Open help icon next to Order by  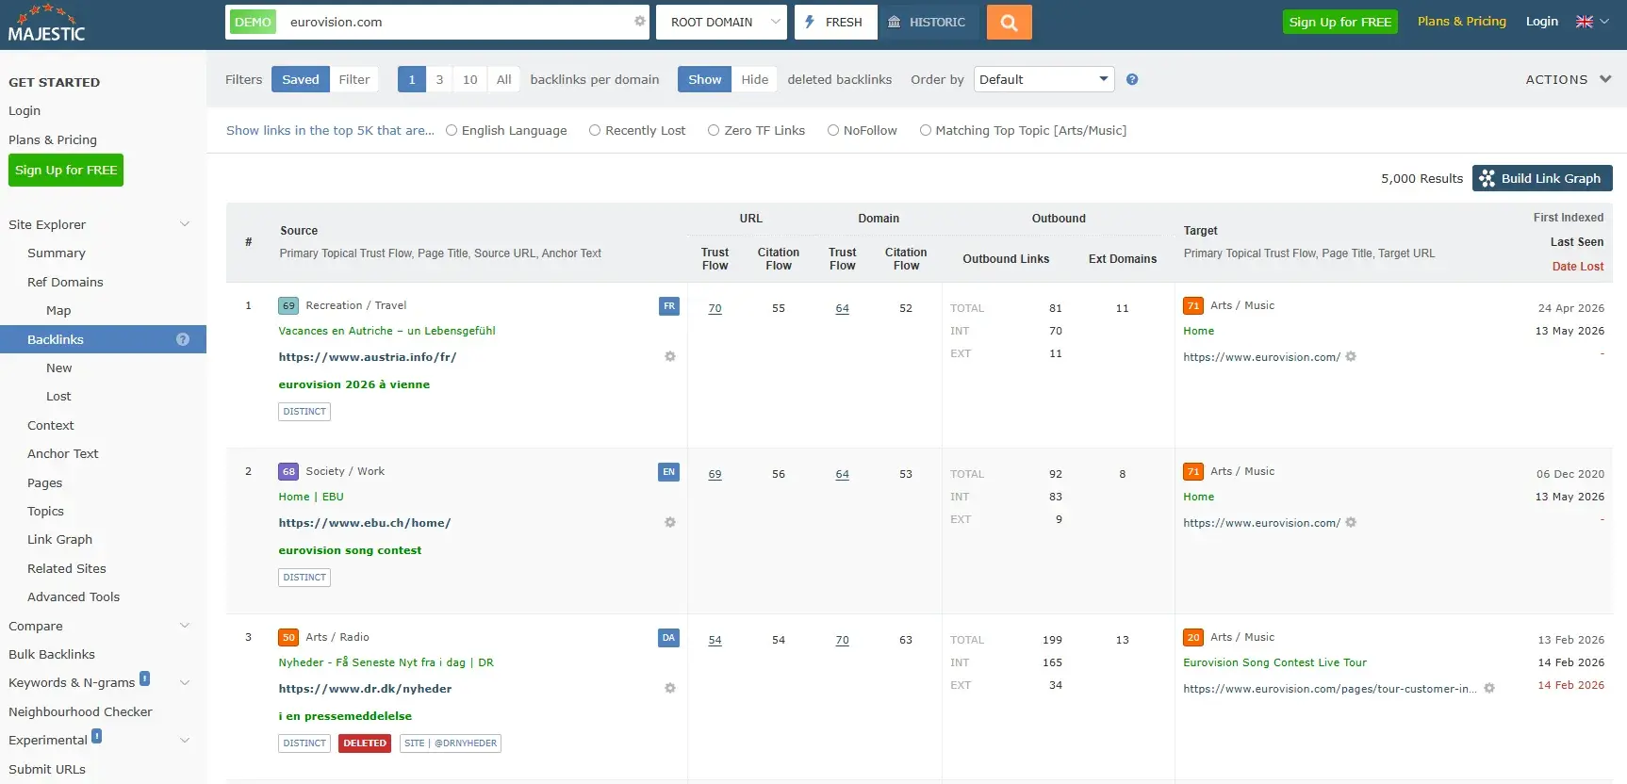coord(1132,80)
